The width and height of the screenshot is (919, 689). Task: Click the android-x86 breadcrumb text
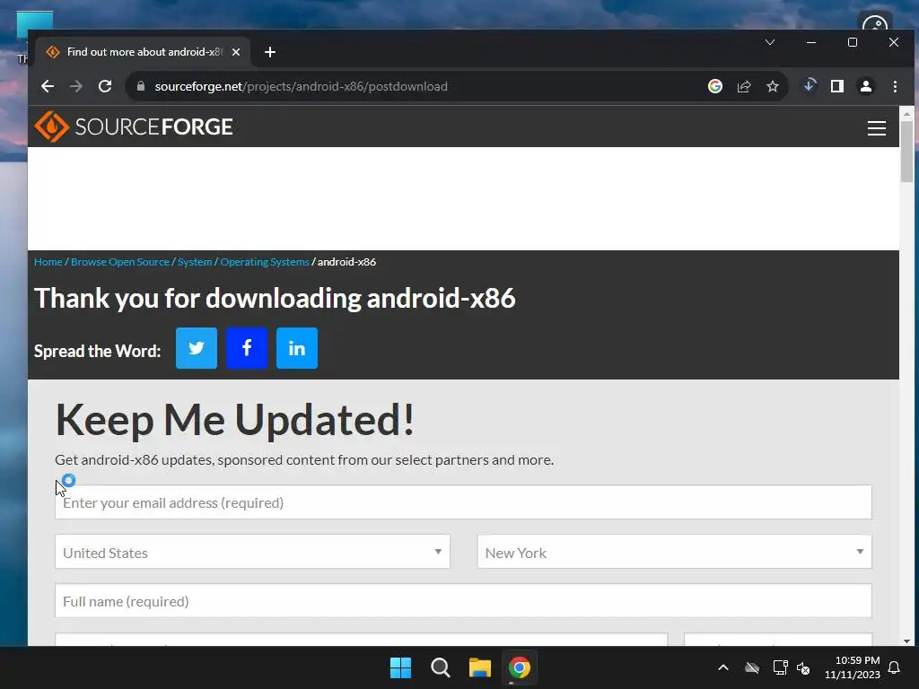tap(347, 262)
